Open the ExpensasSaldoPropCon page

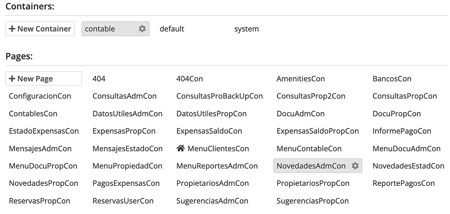pos(318,131)
